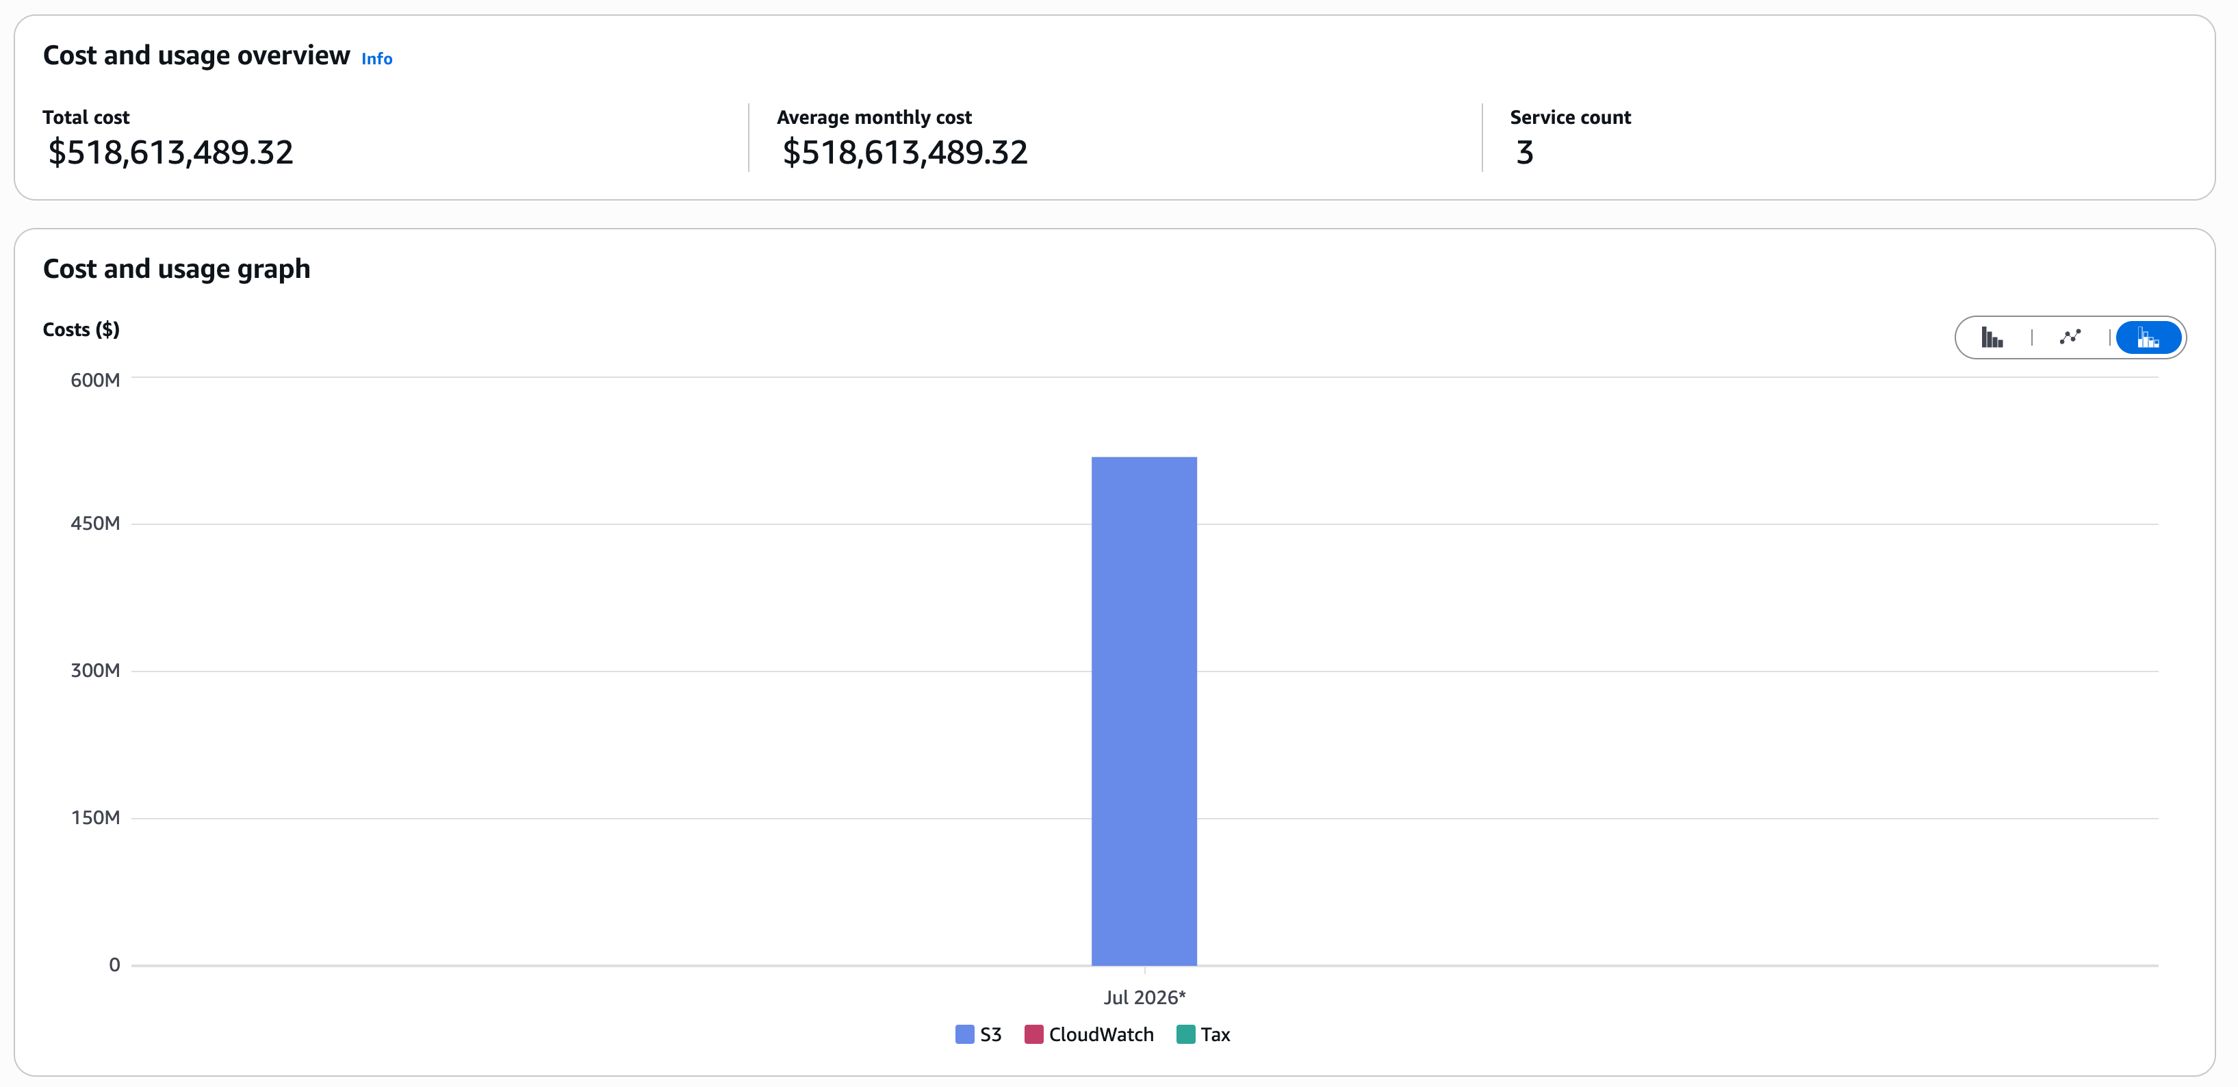Screen dimensions: 2238x1087
Task: Click the Costs ($) axis title
Action: [x=81, y=329]
